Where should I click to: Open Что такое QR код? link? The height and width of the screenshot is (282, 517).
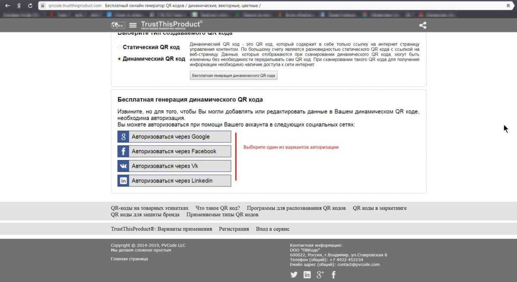click(218, 208)
